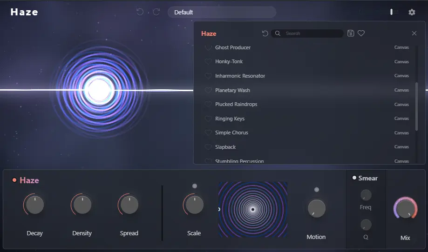428x252 pixels.
Task: Toggle the dot above Motion knob
Action: 316,190
